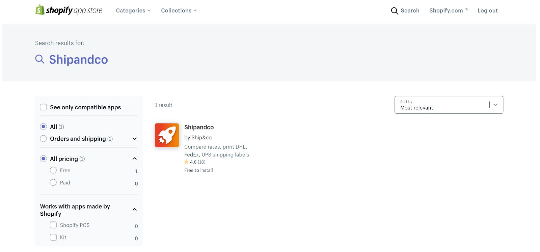This screenshot has width=540, height=252.
Task: Select the All pricing radio button
Action: point(43,158)
